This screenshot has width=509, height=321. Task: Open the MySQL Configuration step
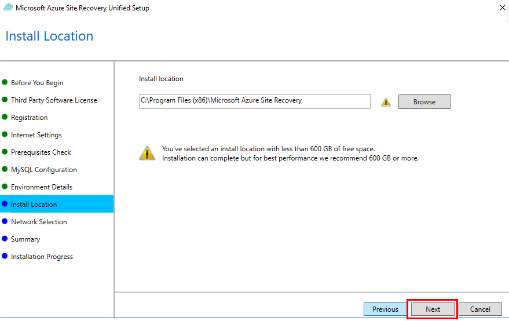coord(44,170)
